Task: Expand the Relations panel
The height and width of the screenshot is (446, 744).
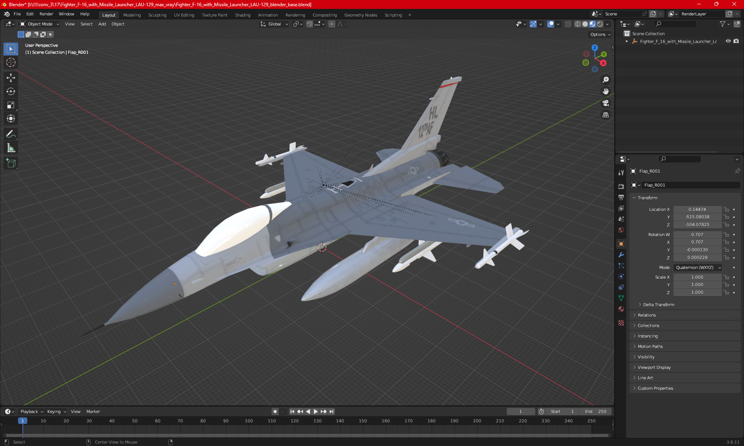Action: (x=646, y=315)
